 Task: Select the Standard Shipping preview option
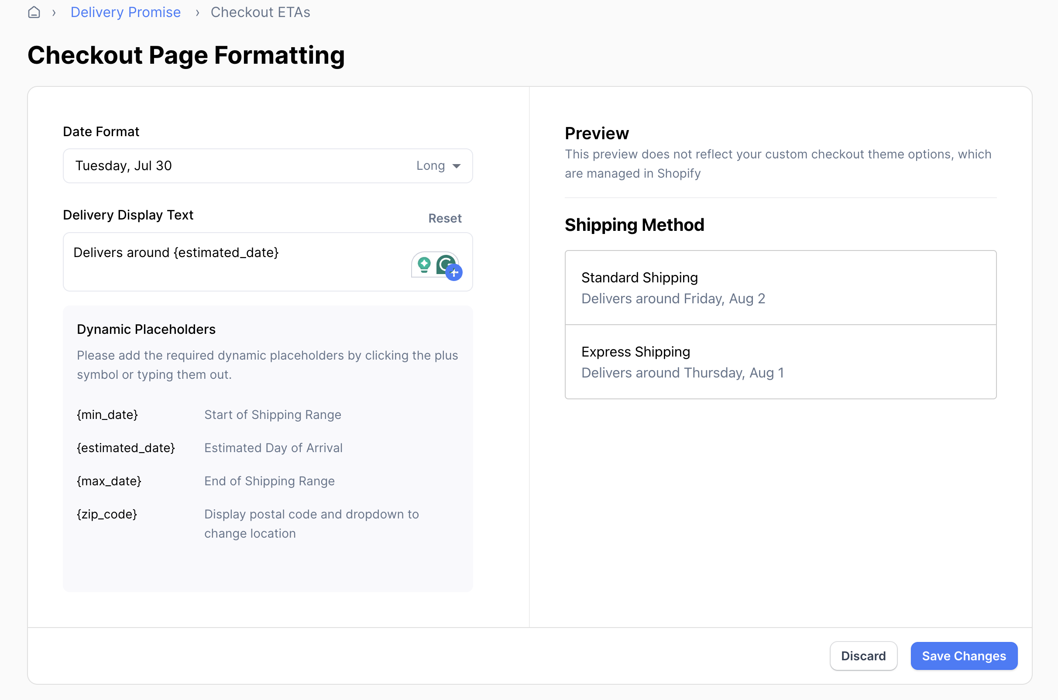[780, 288]
